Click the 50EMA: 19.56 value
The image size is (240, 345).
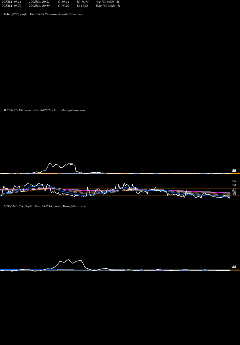(x=12, y=6)
